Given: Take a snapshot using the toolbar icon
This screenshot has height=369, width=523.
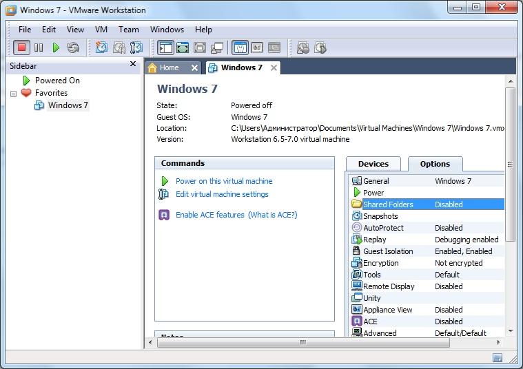Looking at the screenshot, I should [x=102, y=48].
